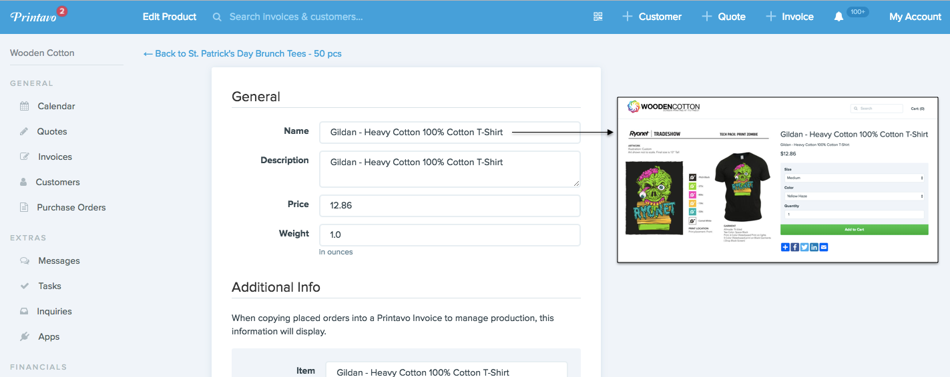Viewport: 950px width, 377px height.
Task: Click the Description text area
Action: [450, 169]
